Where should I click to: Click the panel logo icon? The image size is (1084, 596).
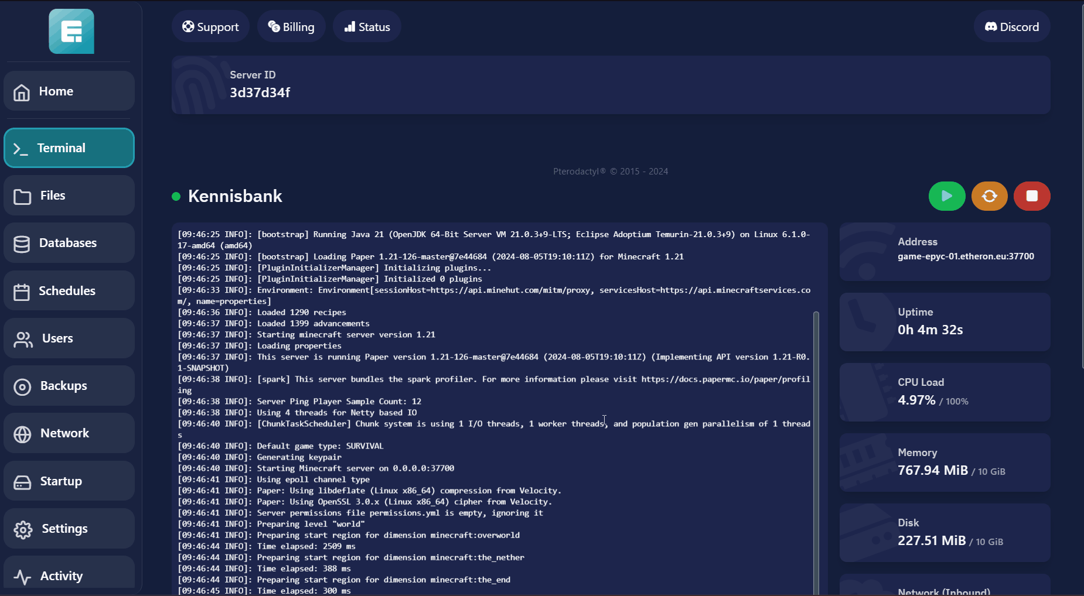(71, 32)
